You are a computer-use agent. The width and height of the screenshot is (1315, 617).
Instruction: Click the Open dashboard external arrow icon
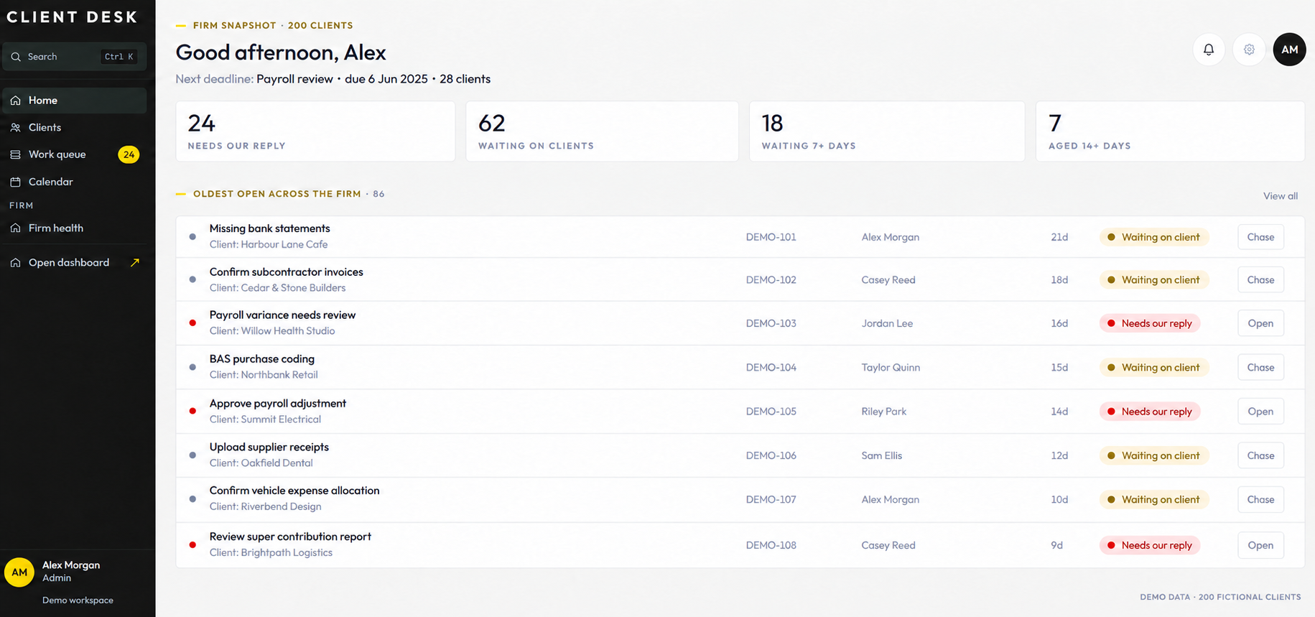[x=134, y=262]
